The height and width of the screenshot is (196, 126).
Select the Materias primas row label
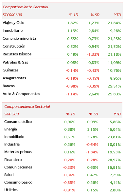click(x=18, y=152)
